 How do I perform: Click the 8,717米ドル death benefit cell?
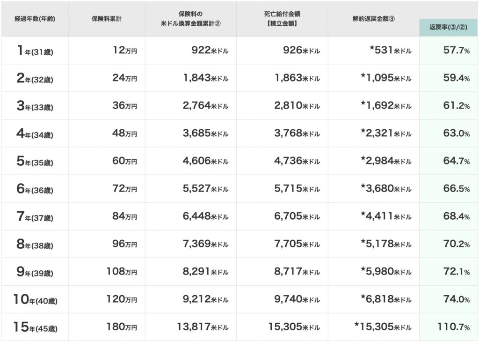click(x=297, y=272)
